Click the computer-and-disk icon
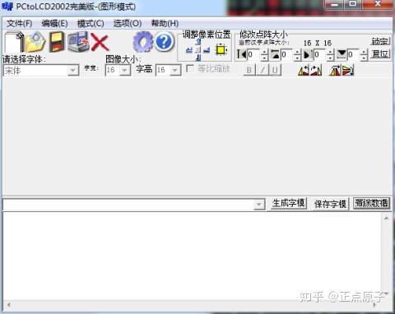This screenshot has width=395, height=314. tap(79, 42)
